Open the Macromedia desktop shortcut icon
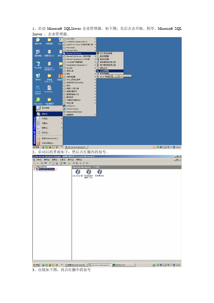214x303 pixels. 38,101
